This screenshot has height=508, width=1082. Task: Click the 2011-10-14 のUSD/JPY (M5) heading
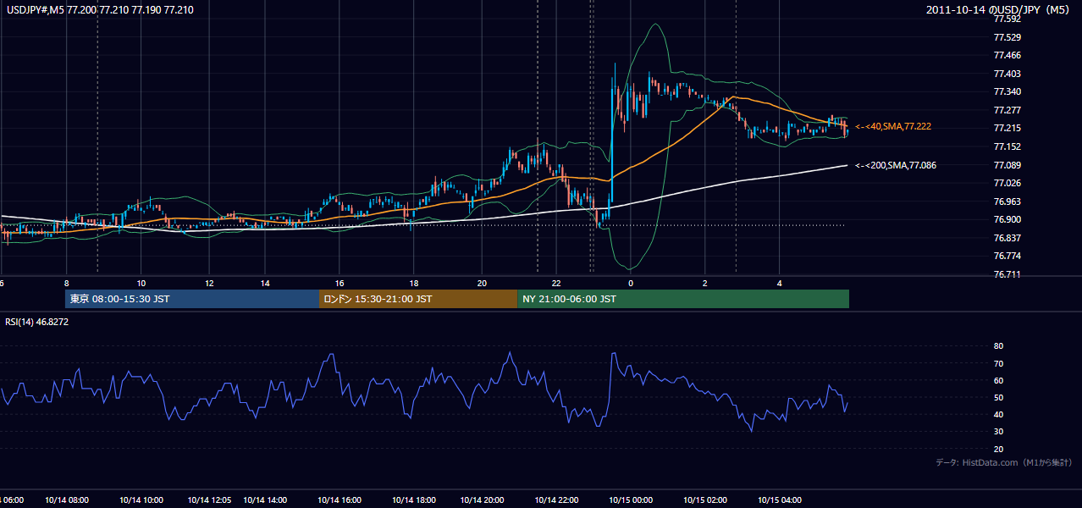998,9
